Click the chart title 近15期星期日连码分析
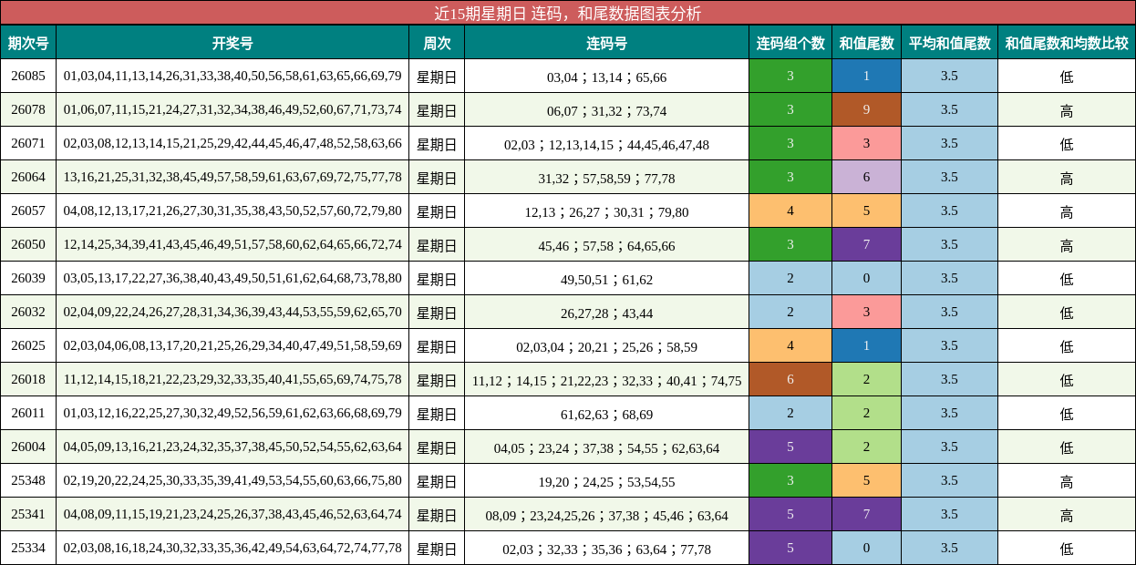The height and width of the screenshot is (565, 1136). (568, 12)
